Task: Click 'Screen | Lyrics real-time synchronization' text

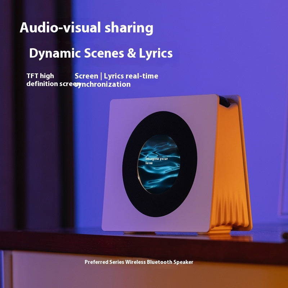Action: pyautogui.click(x=116, y=80)
